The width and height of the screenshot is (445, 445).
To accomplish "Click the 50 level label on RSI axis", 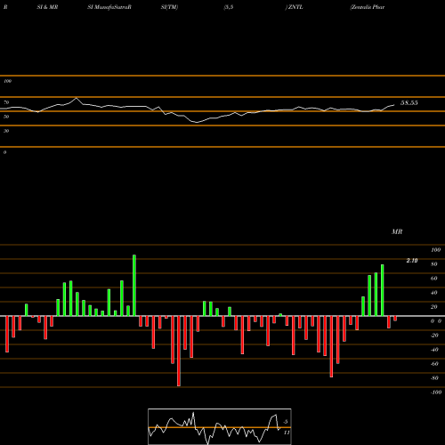I will (x=6, y=117).
